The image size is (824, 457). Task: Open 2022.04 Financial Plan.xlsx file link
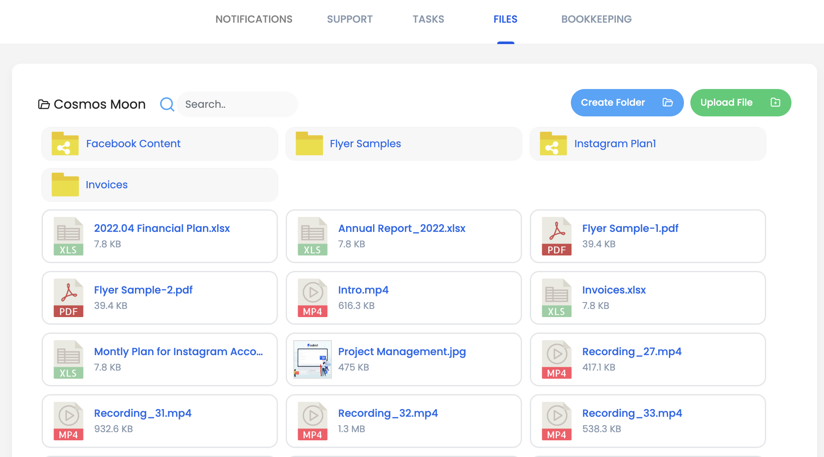tap(162, 228)
